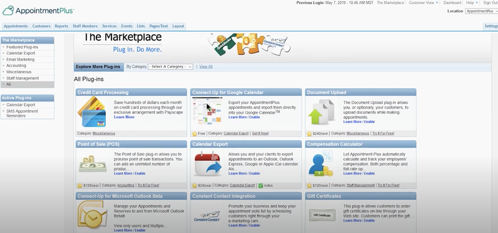Screen dimensions: 498x233
Task: Open the Google Calendar plug-in thumbnail
Action: (x=207, y=111)
